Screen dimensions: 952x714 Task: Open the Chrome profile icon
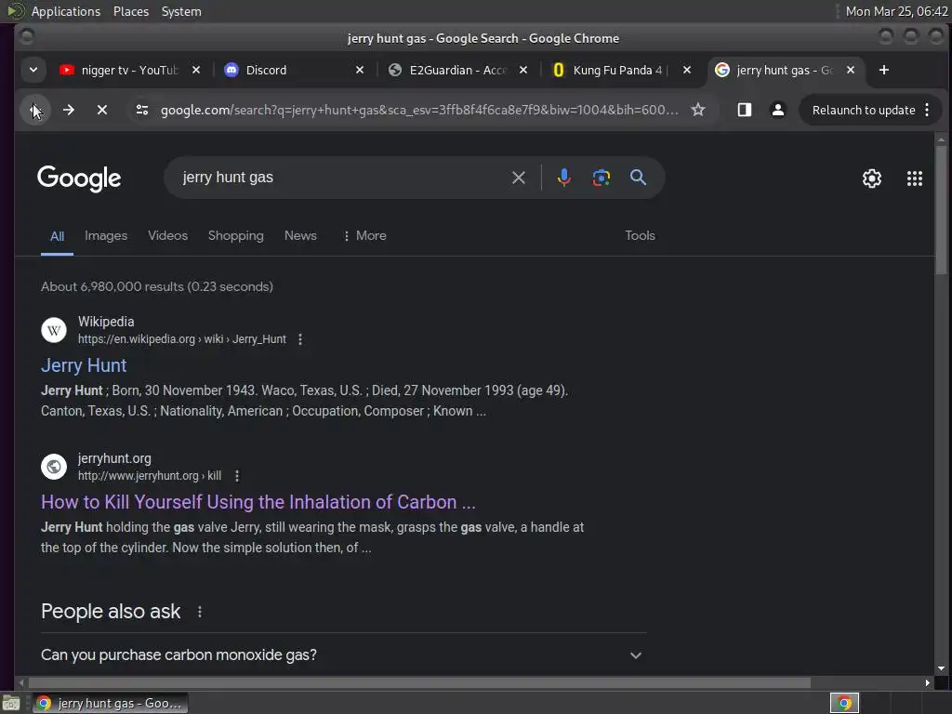coord(778,110)
